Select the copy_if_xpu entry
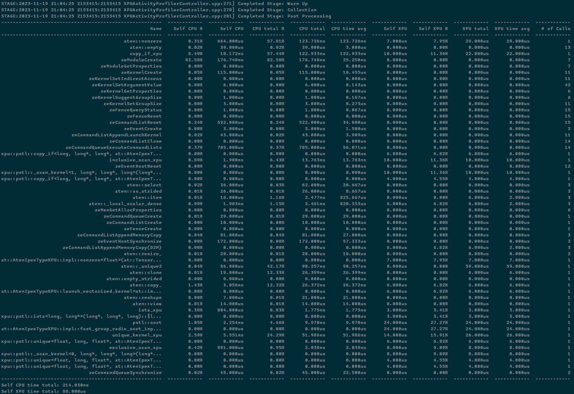 click(x=146, y=54)
